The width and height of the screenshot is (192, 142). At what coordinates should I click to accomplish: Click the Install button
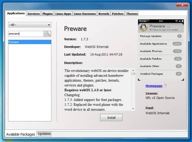pyautogui.click(x=111, y=118)
